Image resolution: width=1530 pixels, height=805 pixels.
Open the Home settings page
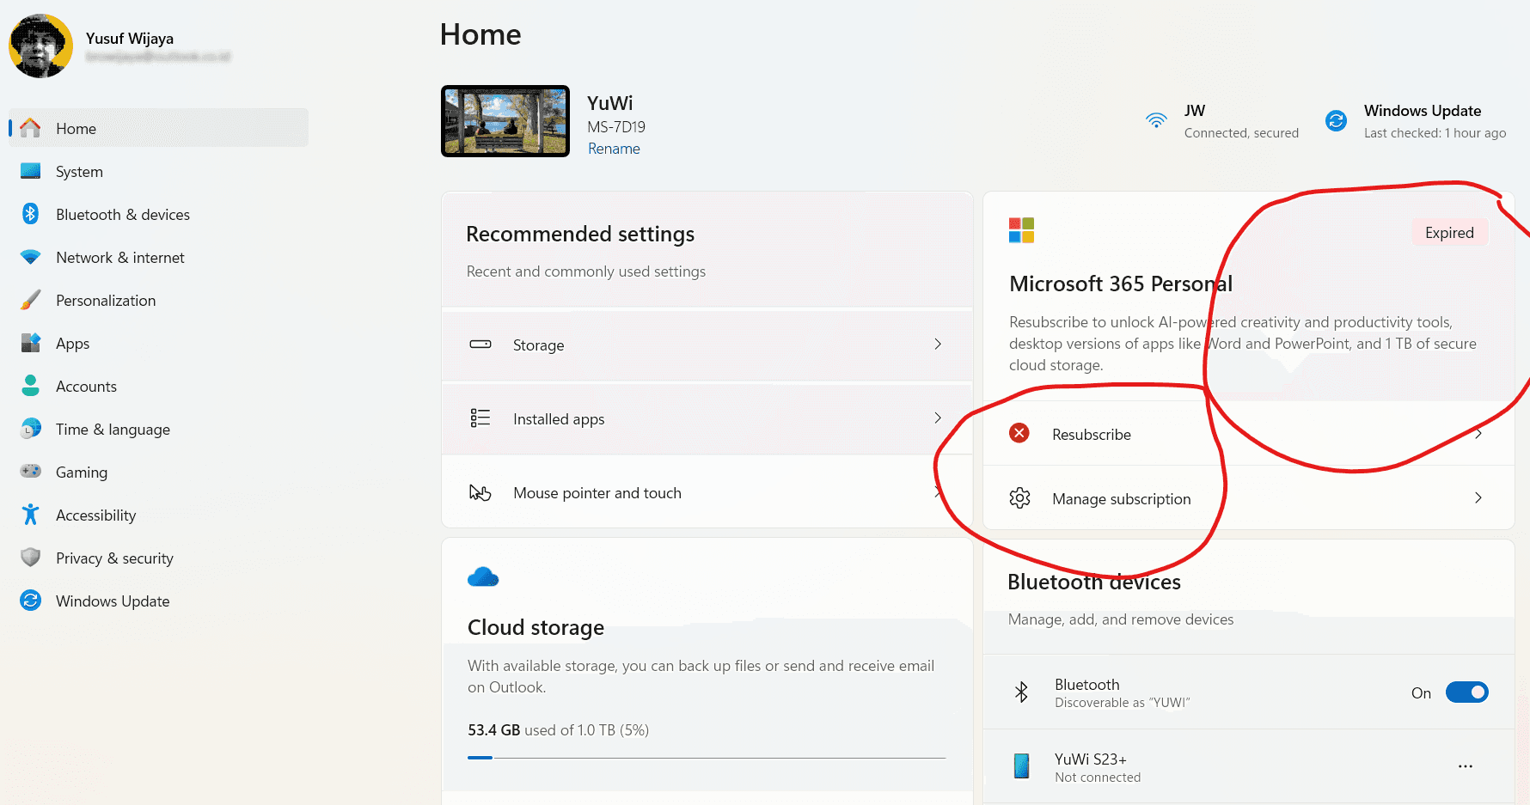pyautogui.click(x=158, y=128)
